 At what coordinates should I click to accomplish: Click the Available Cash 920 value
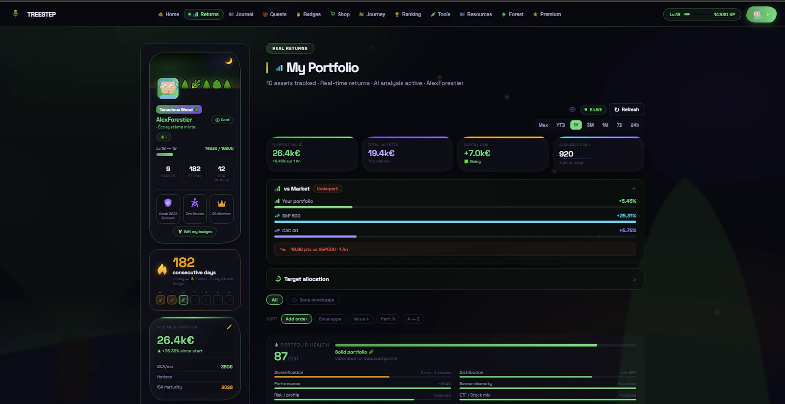point(566,154)
